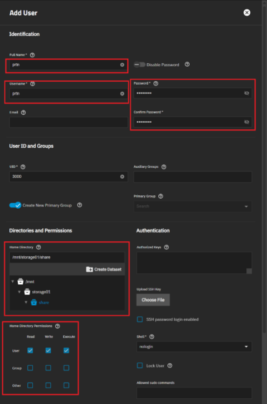Enable Group Read permission checkbox
The width and height of the screenshot is (267, 404).
pyautogui.click(x=30, y=367)
